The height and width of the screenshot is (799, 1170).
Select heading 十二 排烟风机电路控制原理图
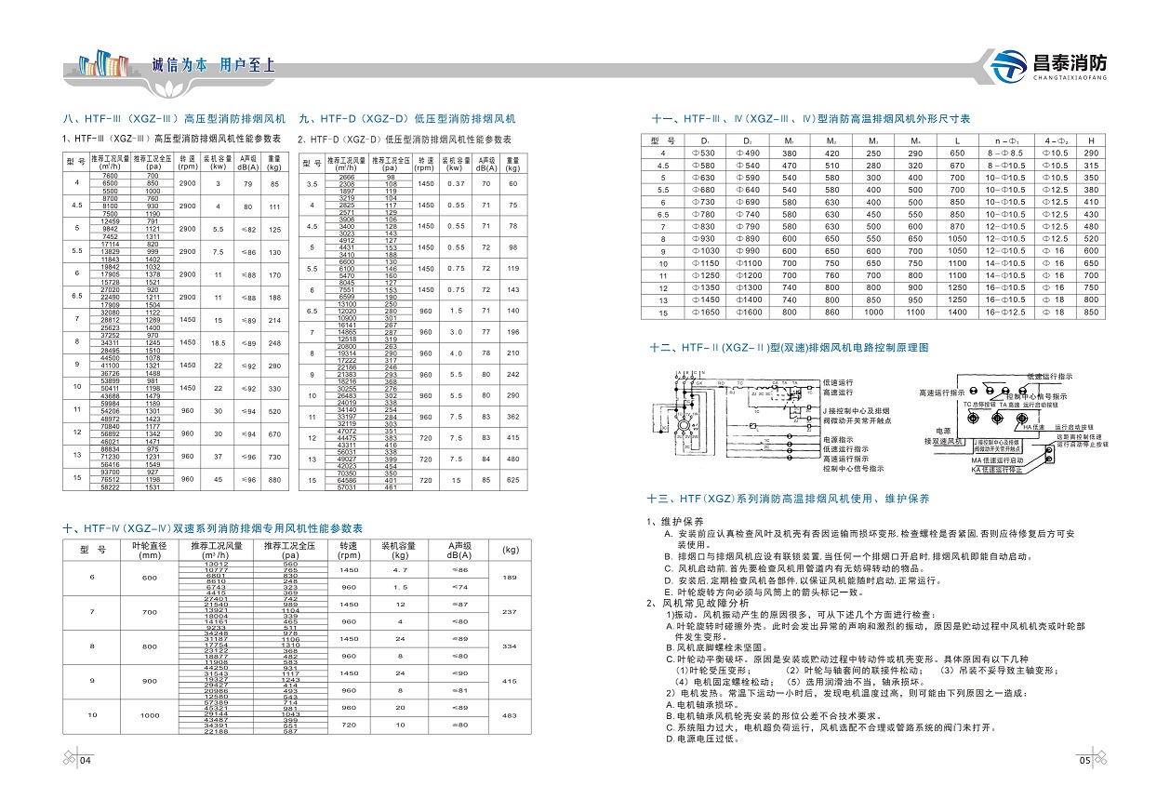point(790,347)
